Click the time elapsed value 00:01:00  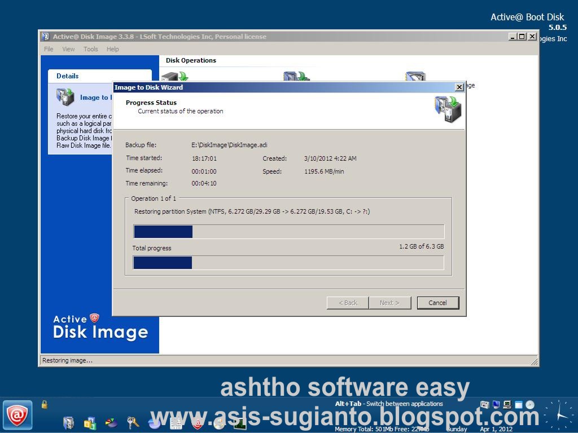(x=204, y=171)
